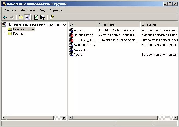Click the CN=Microsoft Corporation... full name
Screen dimensions: 179x127
pyautogui.click(x=118, y=40)
